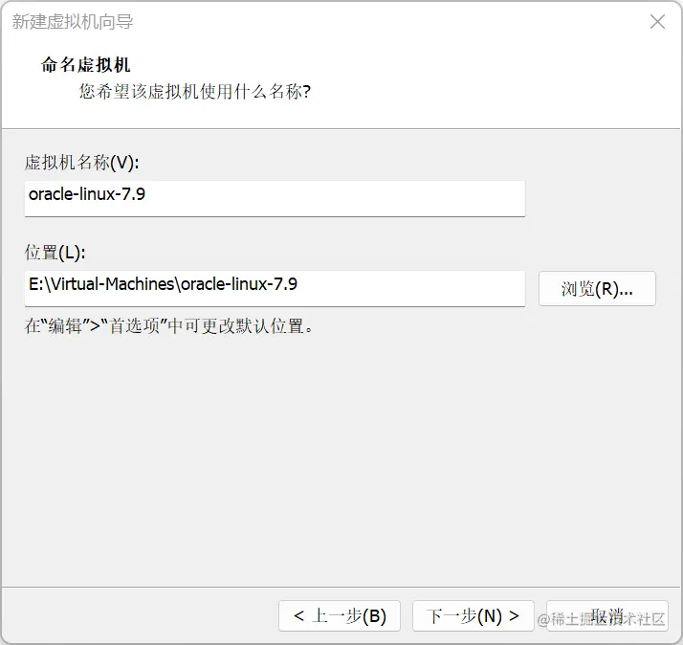Click the default location hint text below 位置
The width and height of the screenshot is (683, 645).
[170, 325]
